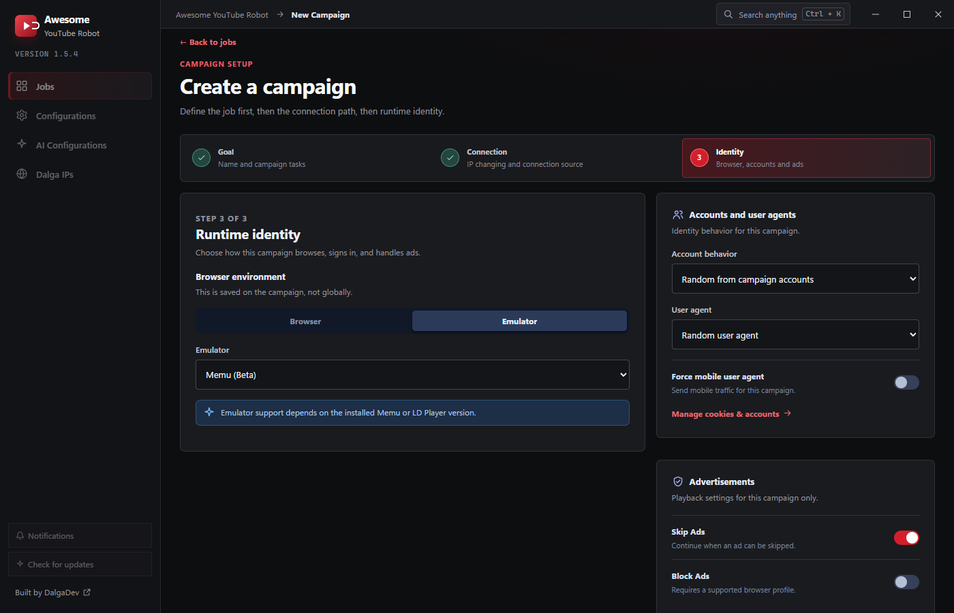Click the CAMPAIGN SETUP label

pyautogui.click(x=216, y=64)
